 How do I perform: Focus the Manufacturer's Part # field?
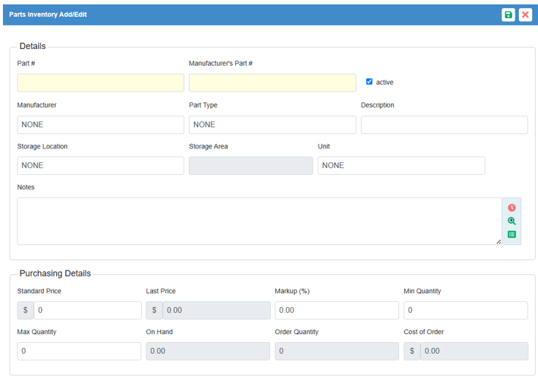pyautogui.click(x=272, y=83)
